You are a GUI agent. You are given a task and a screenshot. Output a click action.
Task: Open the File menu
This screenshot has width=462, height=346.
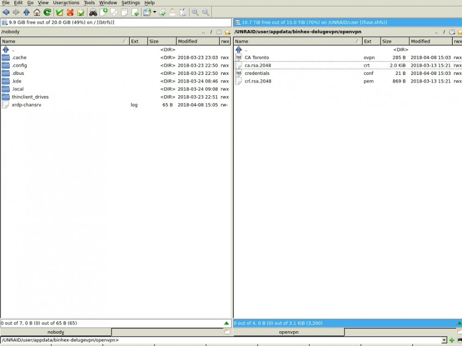(6, 3)
